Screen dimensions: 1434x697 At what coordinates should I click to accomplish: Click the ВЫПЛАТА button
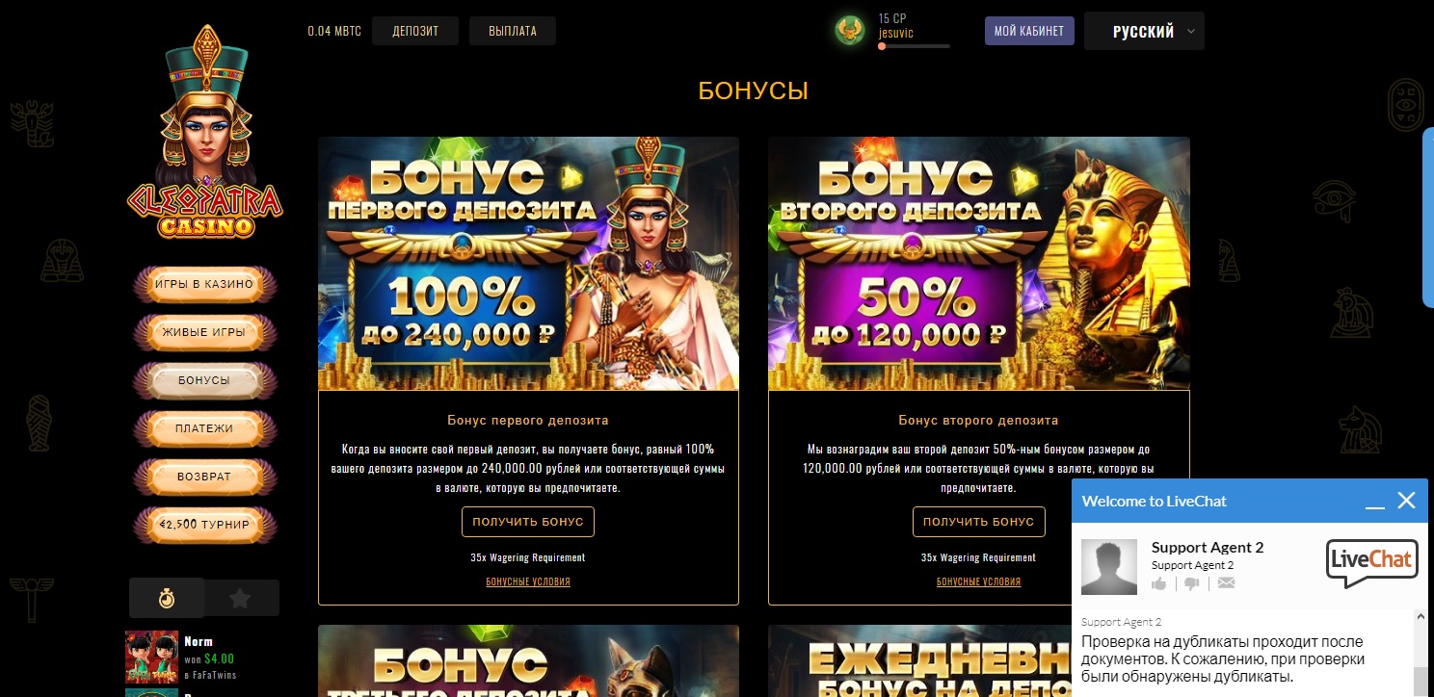(513, 31)
